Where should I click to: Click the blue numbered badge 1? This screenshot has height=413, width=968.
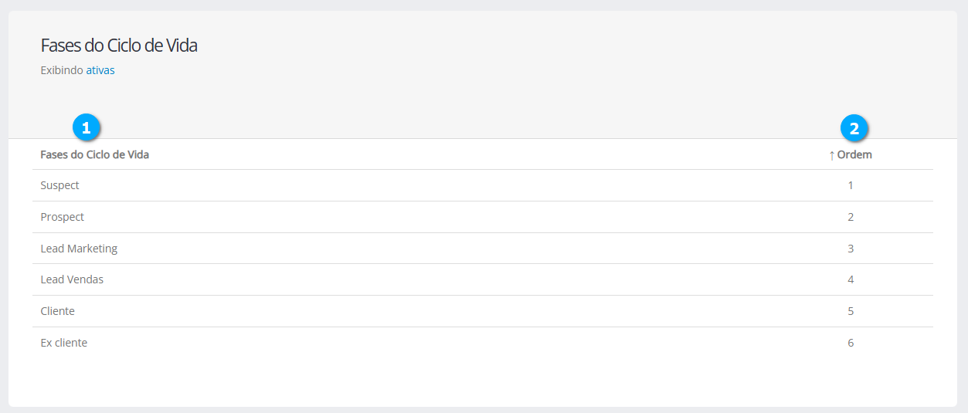point(86,128)
